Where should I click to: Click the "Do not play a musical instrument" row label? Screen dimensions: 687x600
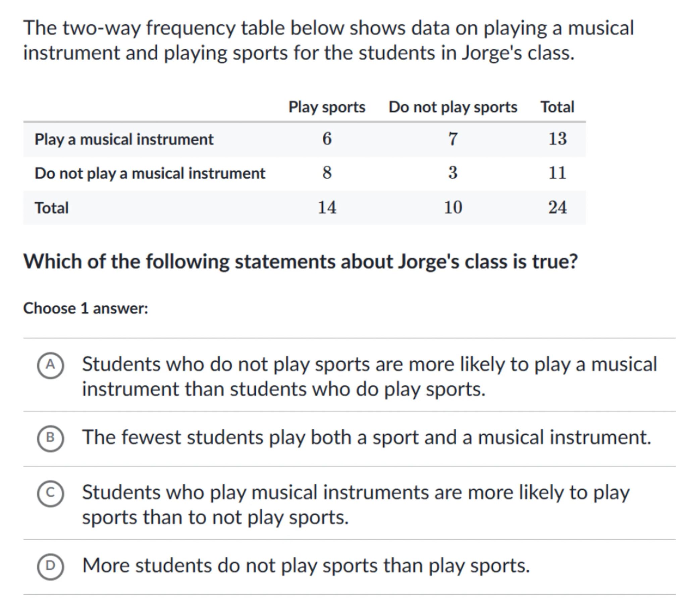[x=150, y=174]
